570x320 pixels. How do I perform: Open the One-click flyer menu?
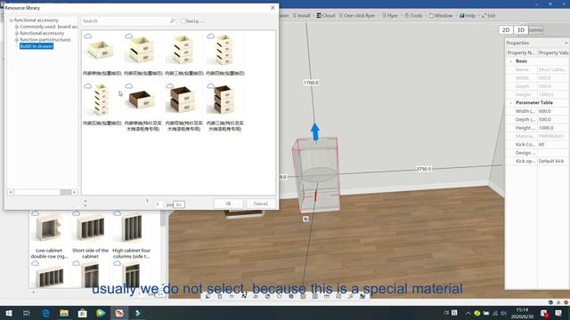[x=357, y=16]
